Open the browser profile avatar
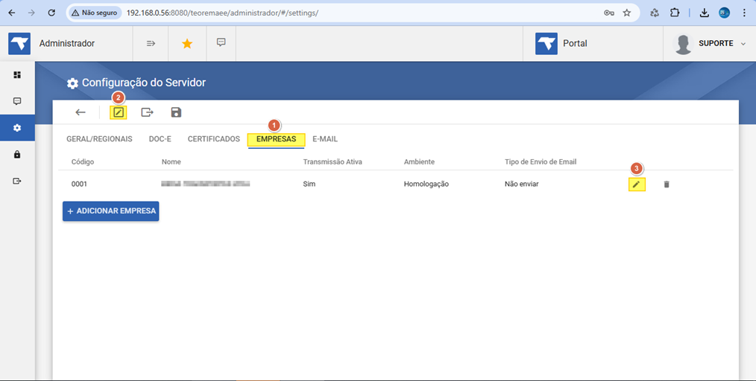This screenshot has width=756, height=381. tap(724, 13)
